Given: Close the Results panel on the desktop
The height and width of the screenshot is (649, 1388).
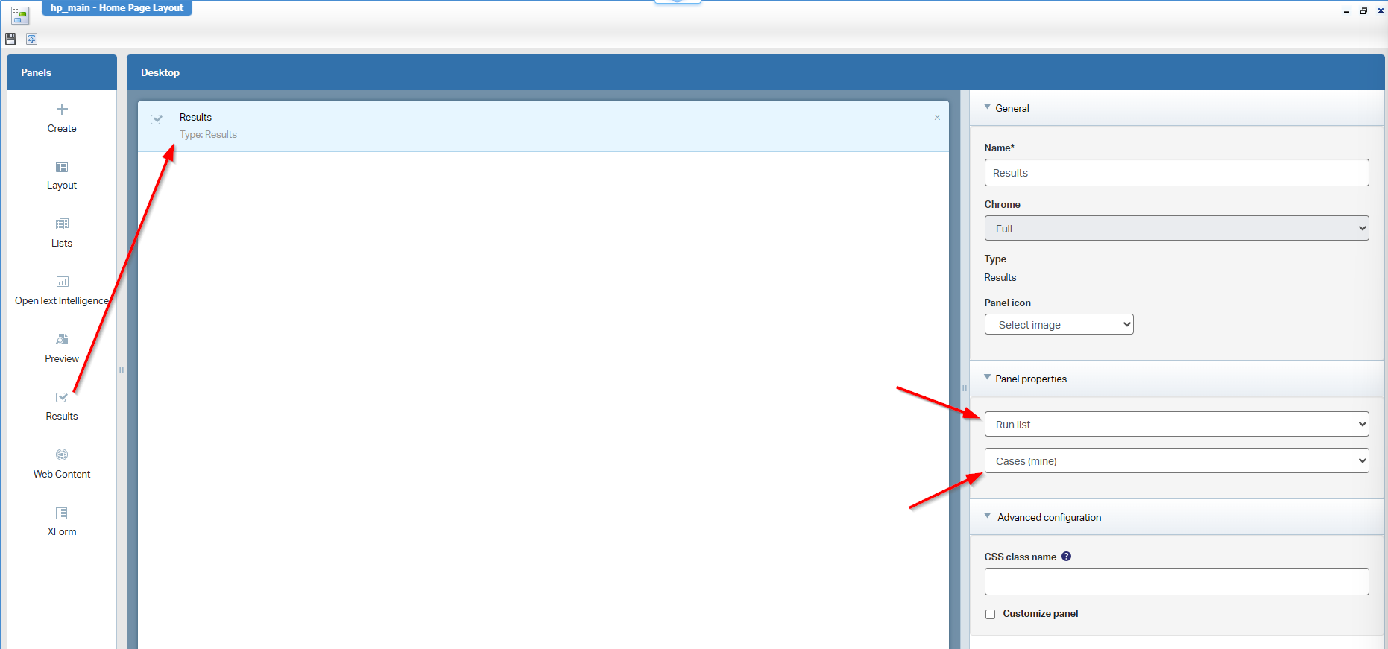Looking at the screenshot, I should (937, 118).
